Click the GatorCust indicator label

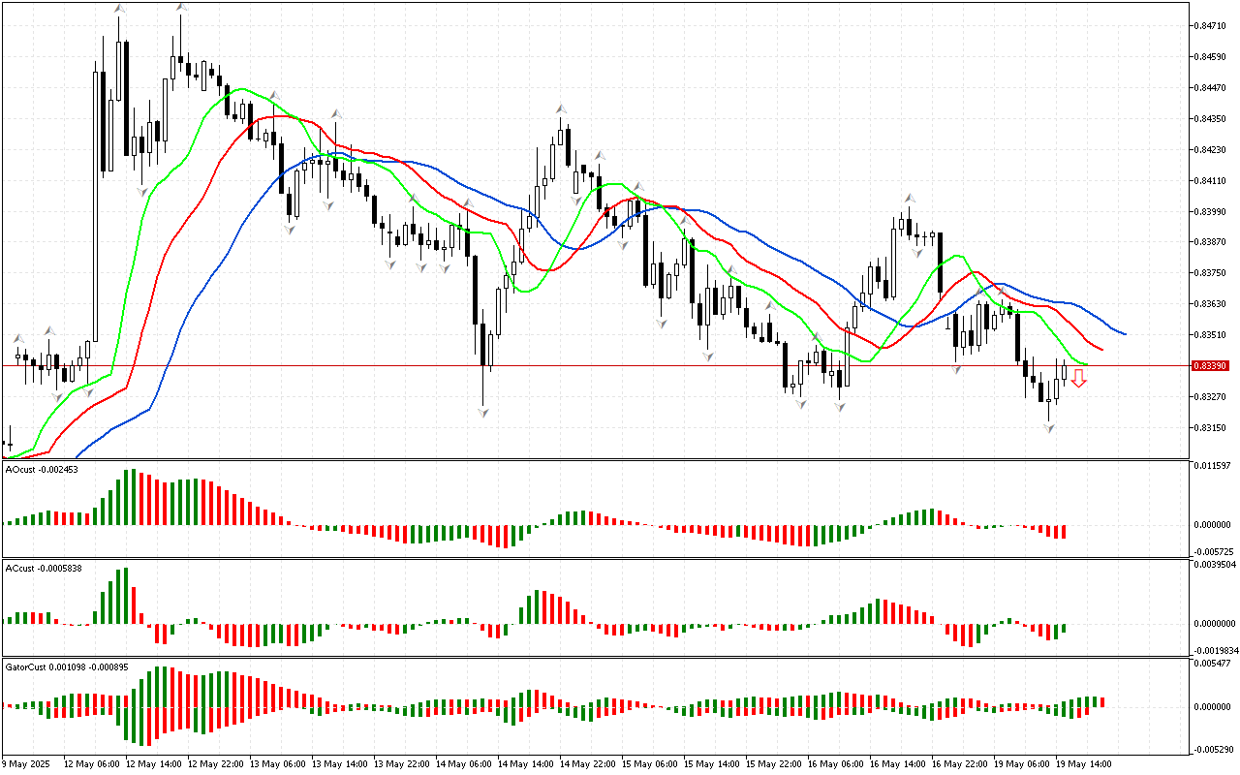(66, 667)
